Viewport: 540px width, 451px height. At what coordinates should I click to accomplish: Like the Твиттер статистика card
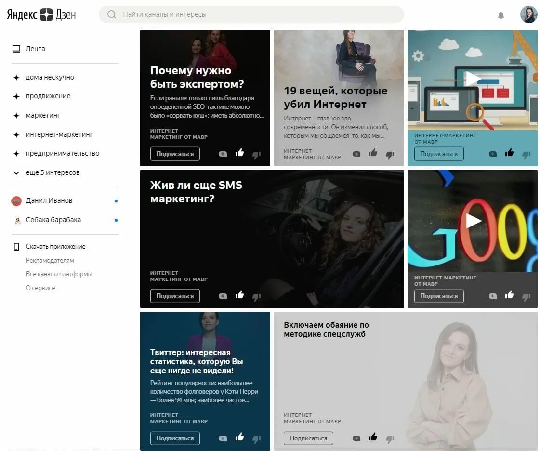click(x=240, y=437)
